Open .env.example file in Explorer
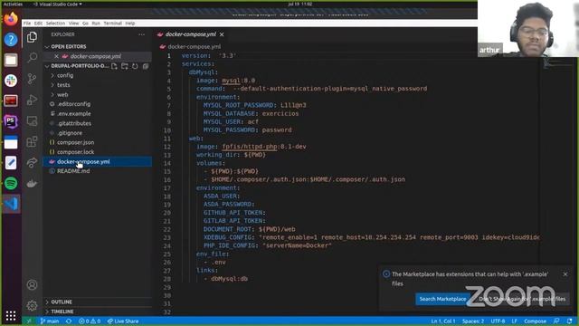Image resolution: width=579 pixels, height=326 pixels. click(74, 114)
